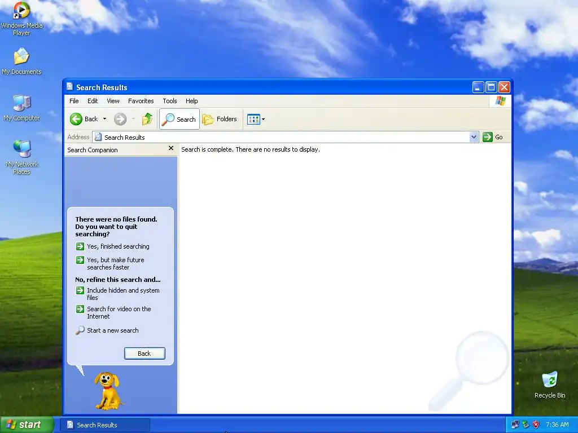Click the greyed Forward arrow icon
The image size is (578, 433).
tap(120, 119)
